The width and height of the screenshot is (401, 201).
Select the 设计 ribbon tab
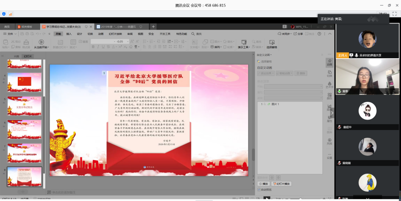tap(80, 34)
